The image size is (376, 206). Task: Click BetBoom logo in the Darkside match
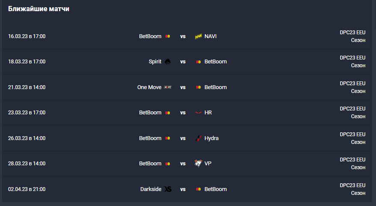click(x=198, y=189)
